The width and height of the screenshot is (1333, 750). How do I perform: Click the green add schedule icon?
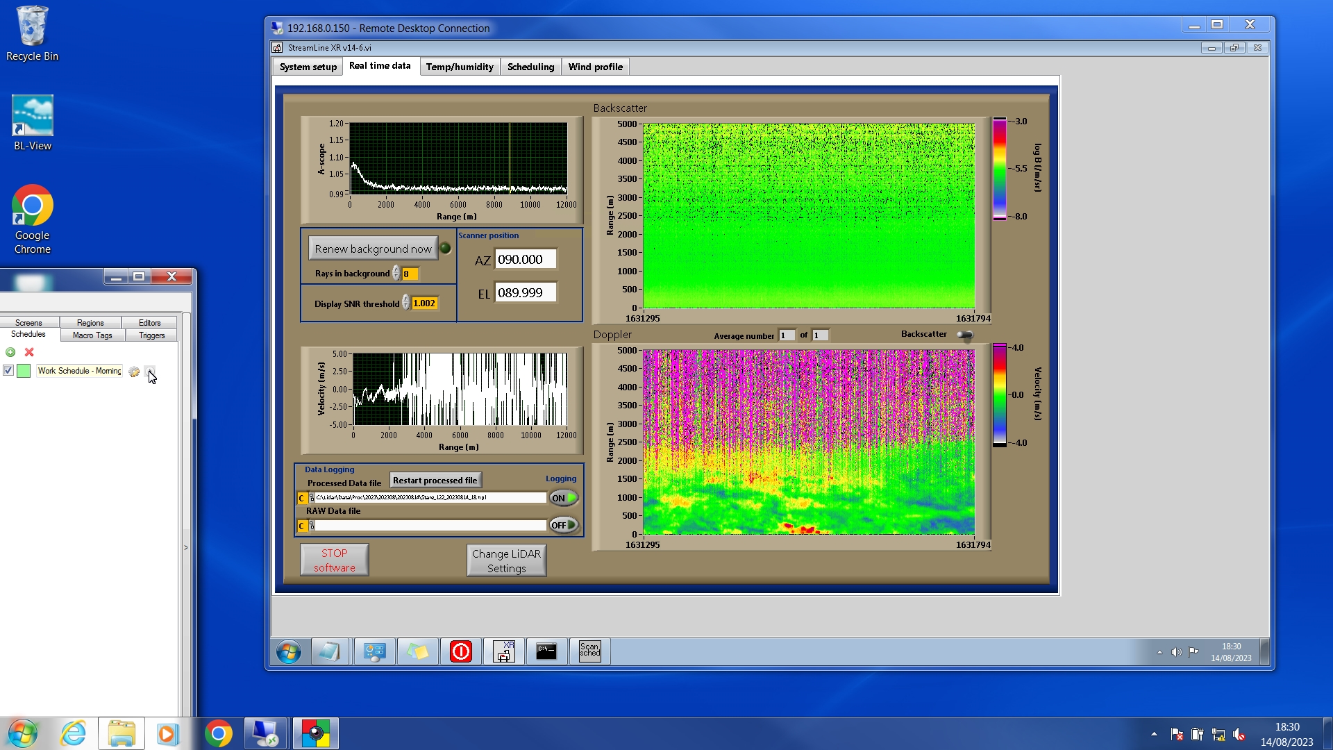tap(10, 352)
